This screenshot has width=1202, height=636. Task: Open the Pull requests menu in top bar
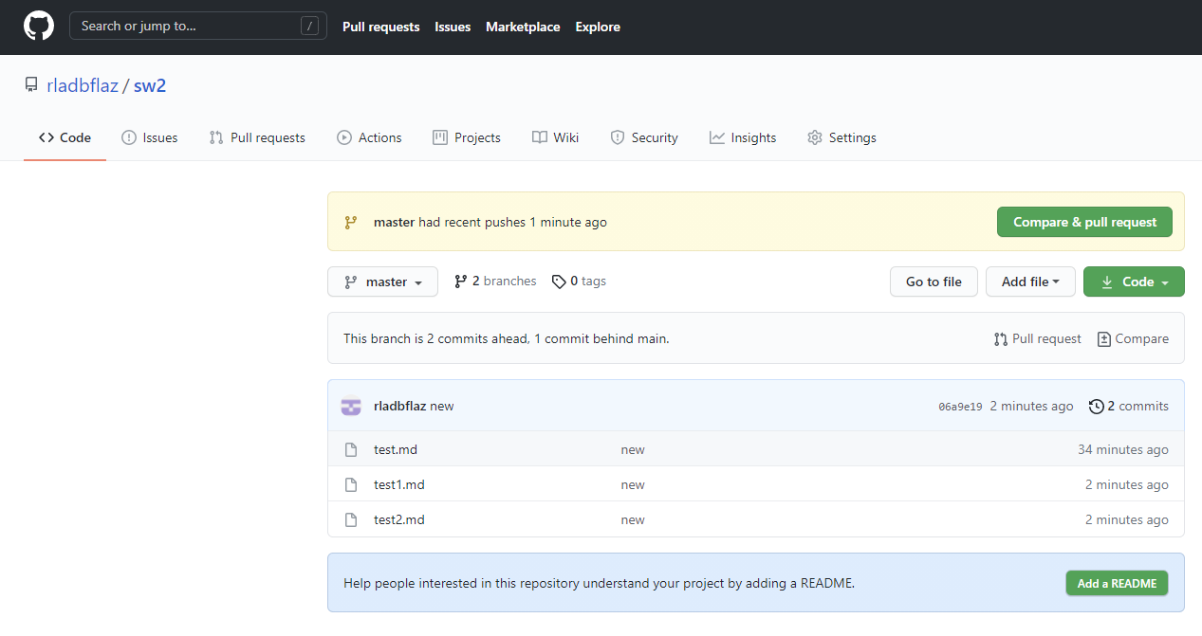tap(380, 27)
